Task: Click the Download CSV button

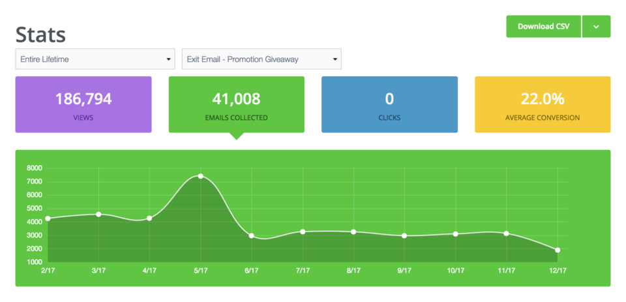Action: point(543,26)
